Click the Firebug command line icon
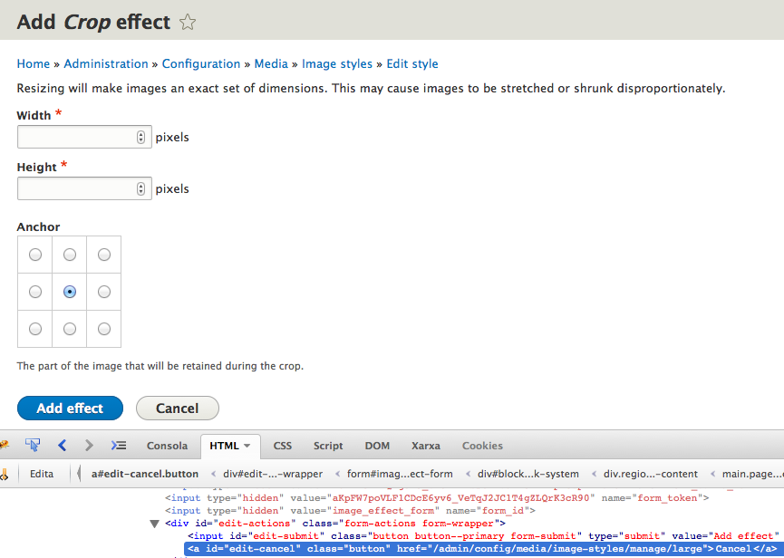The image size is (784, 558). tap(119, 445)
